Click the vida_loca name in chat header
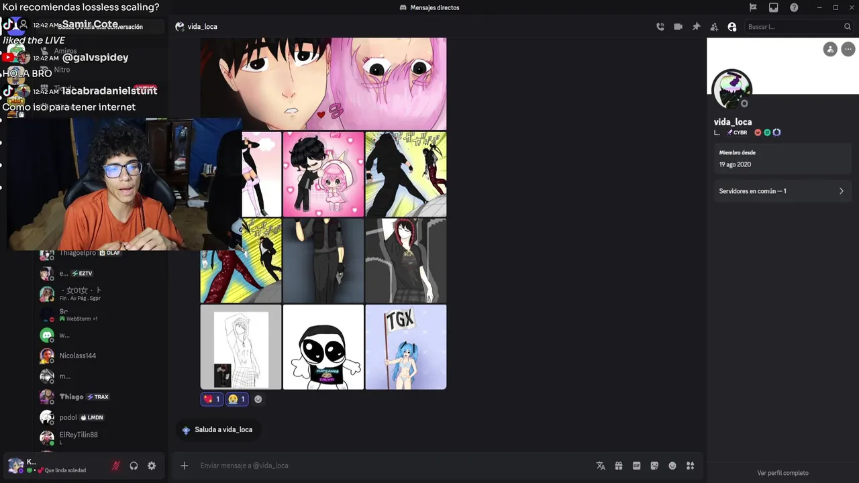 click(x=202, y=27)
